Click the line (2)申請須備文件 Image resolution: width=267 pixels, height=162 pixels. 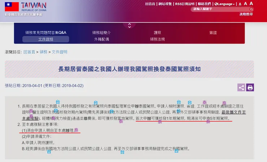pos(36,136)
